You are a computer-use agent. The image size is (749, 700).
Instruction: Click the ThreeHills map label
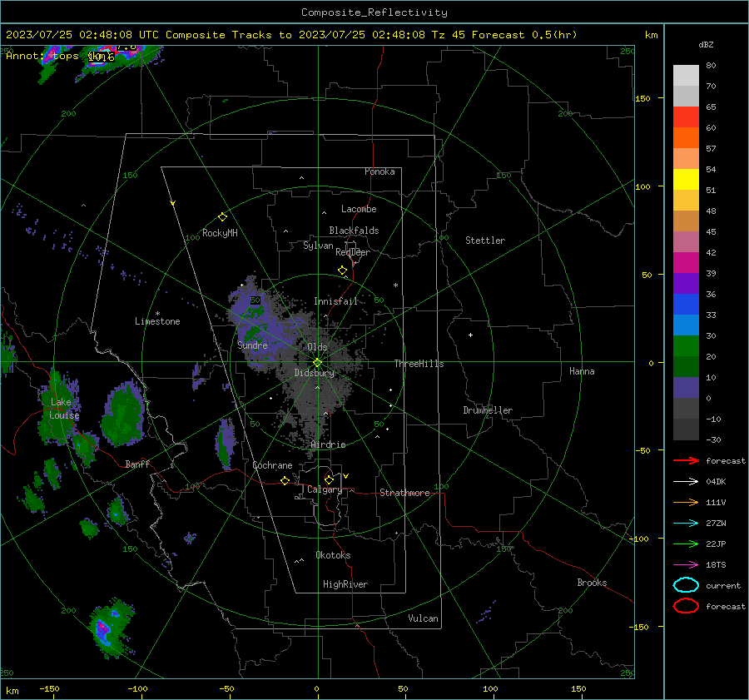tap(419, 364)
